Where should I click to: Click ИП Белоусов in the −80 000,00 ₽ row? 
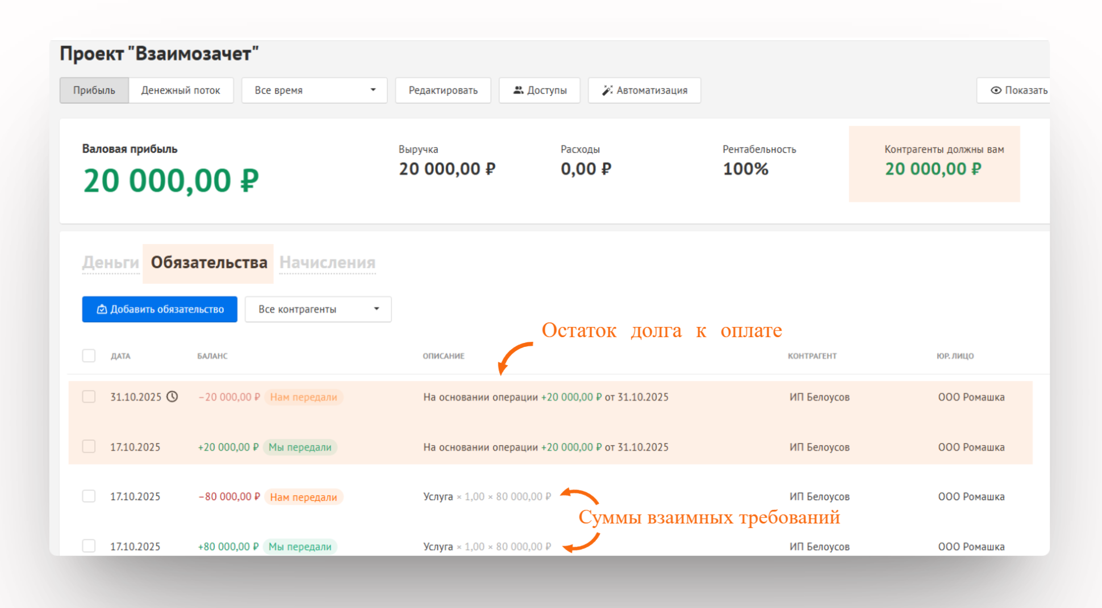coord(820,497)
